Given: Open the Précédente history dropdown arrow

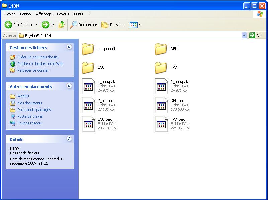Looking at the screenshot, I should pos(36,25).
